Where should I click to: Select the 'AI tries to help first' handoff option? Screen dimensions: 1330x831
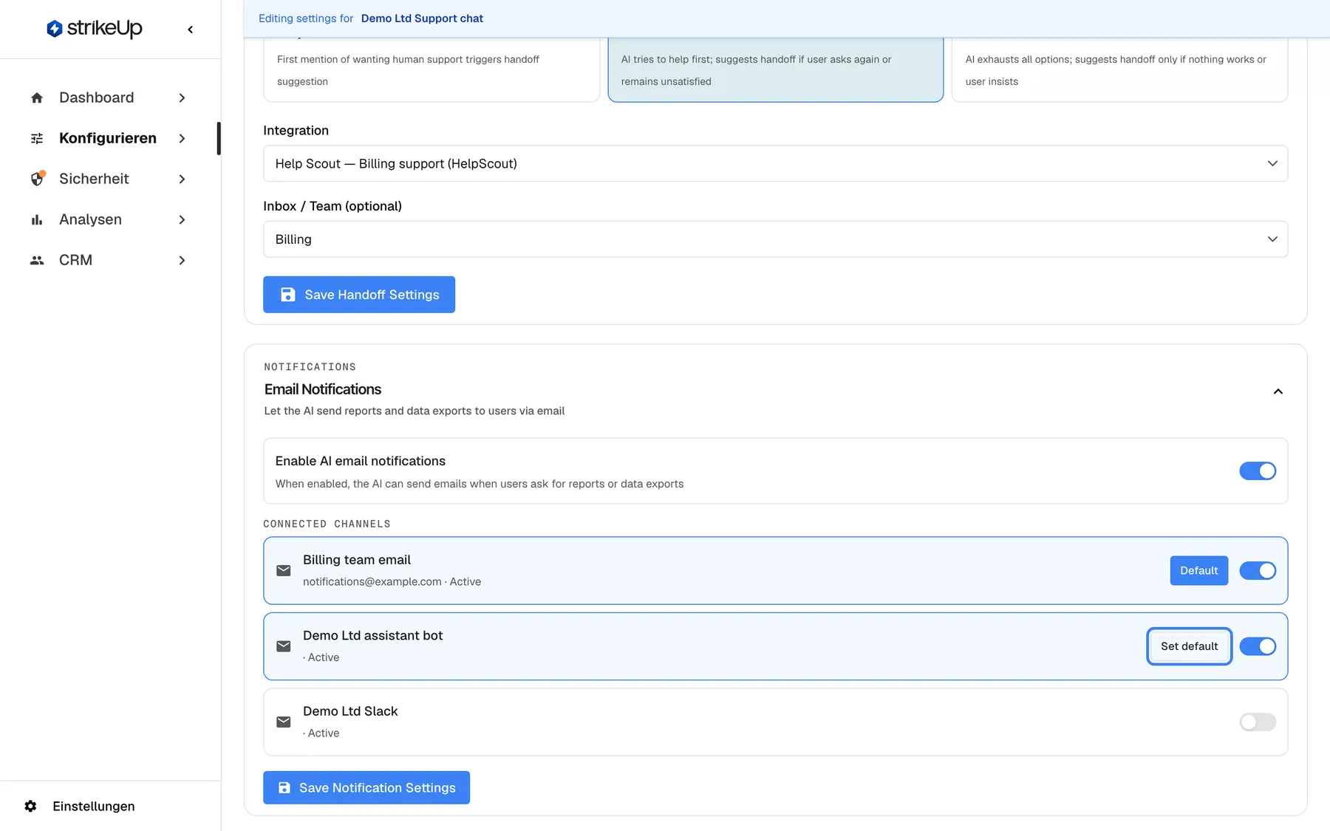pos(775,70)
